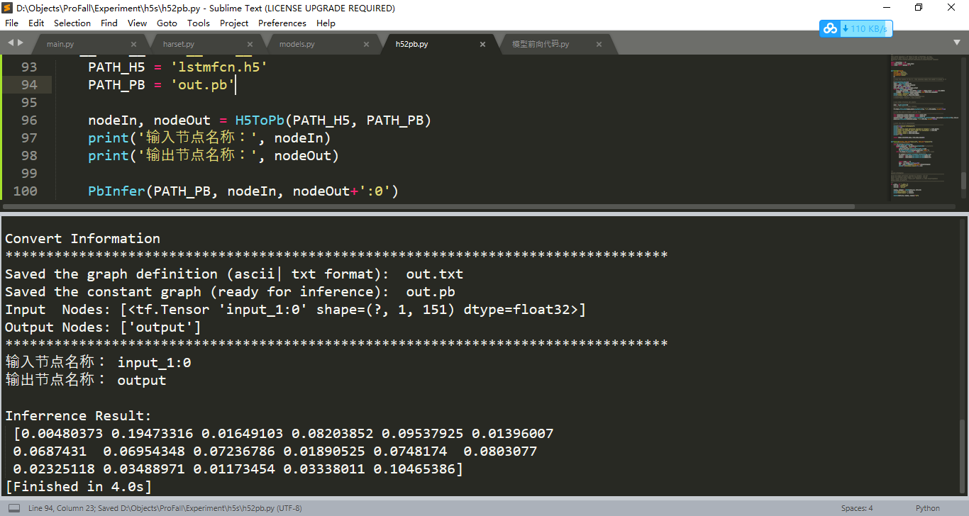969x516 pixels.
Task: Click the H5ToPb function call
Action: click(260, 120)
